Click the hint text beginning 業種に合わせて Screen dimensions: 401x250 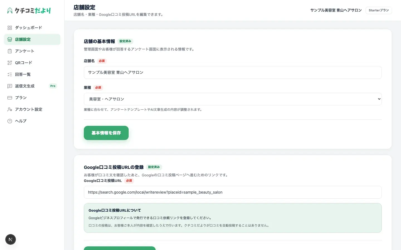click(x=143, y=110)
